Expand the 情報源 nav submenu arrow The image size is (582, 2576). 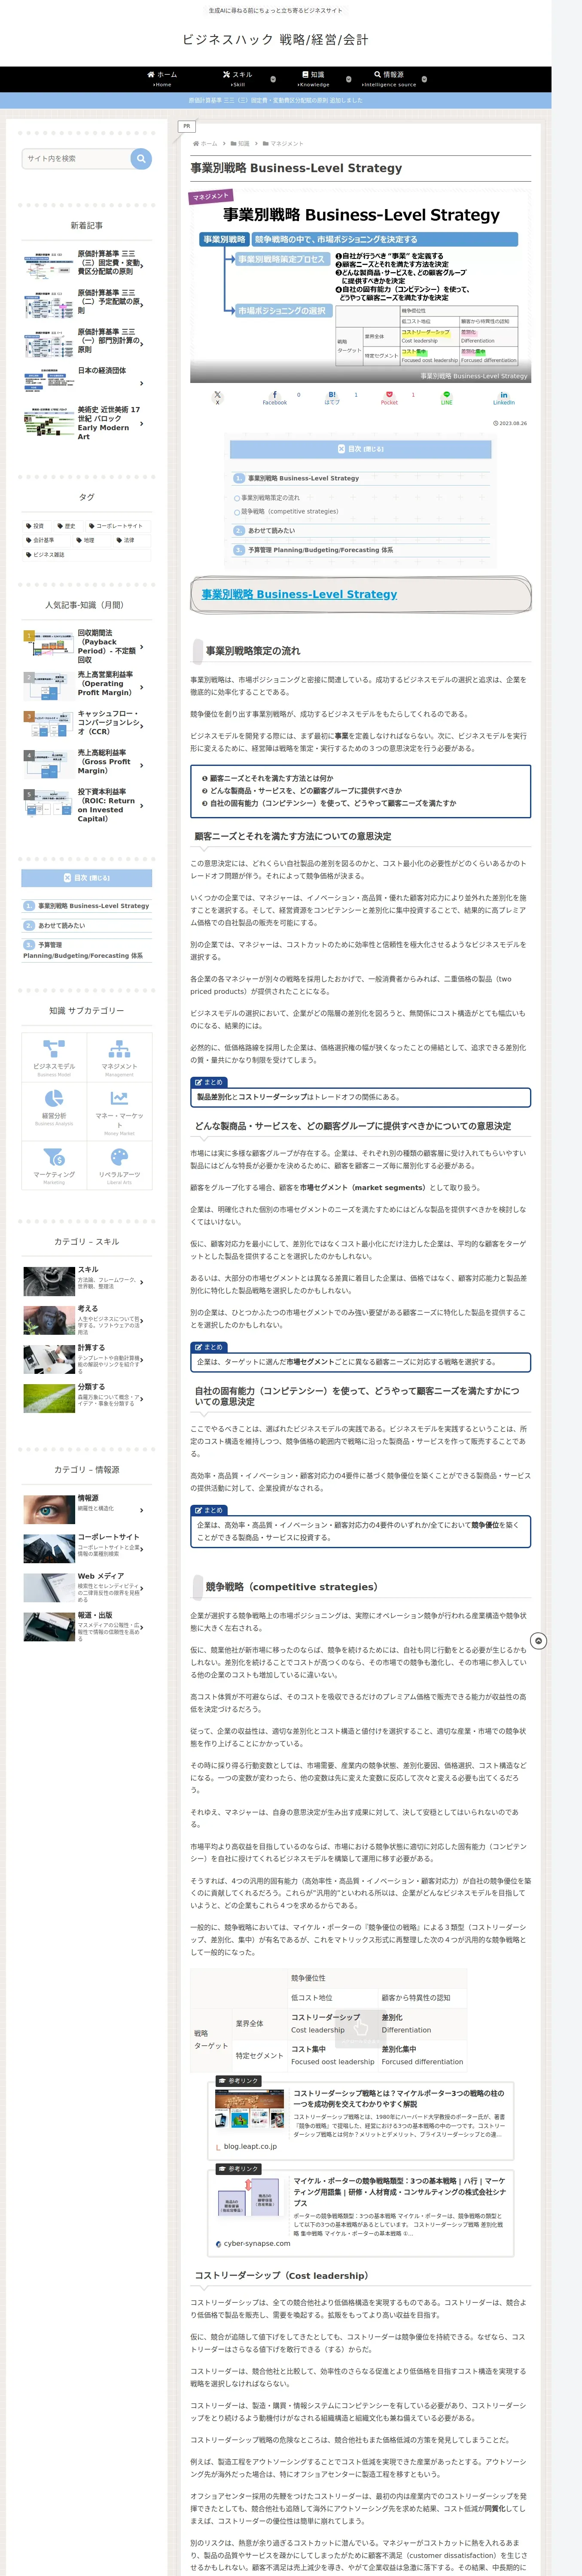pyautogui.click(x=424, y=79)
